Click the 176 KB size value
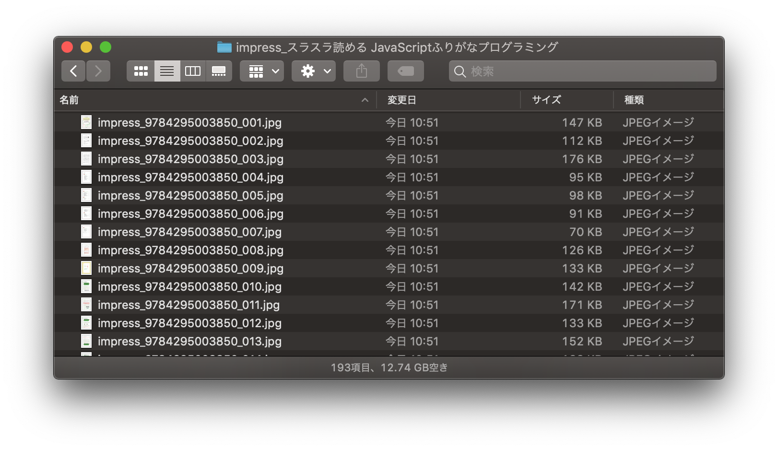Screen dimensions: 778x450 (x=582, y=159)
